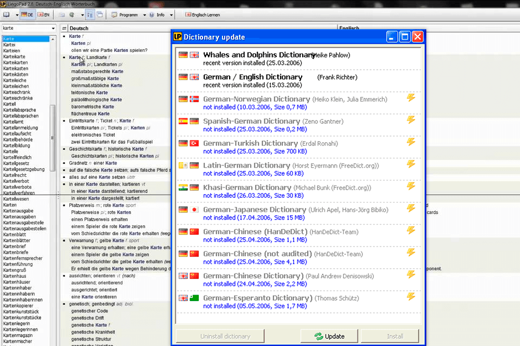Click the lightning icon for Latin-German Dictionary
Image resolution: width=520 pixels, height=346 pixels.
coord(411,164)
